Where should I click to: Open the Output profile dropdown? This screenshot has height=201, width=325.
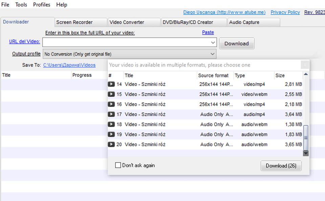[213, 54]
